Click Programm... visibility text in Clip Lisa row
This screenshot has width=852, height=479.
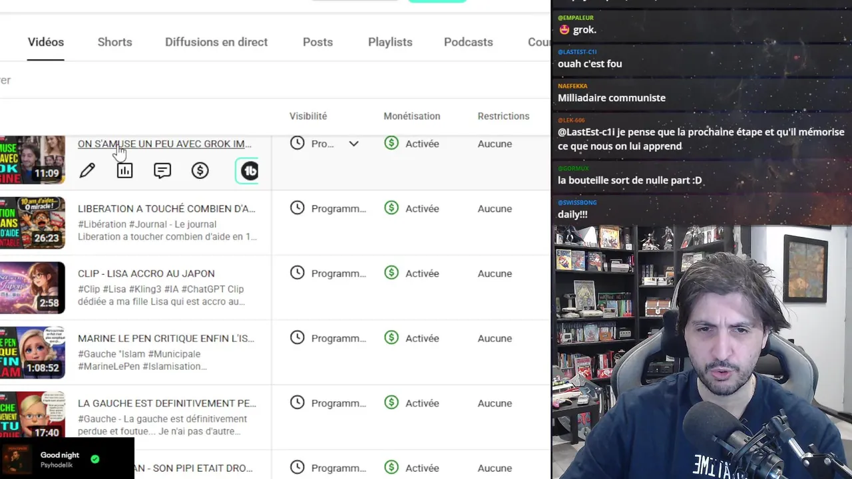(x=338, y=273)
